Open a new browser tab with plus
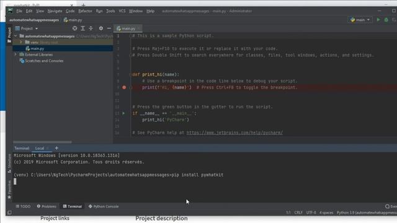 pos(83,5)
